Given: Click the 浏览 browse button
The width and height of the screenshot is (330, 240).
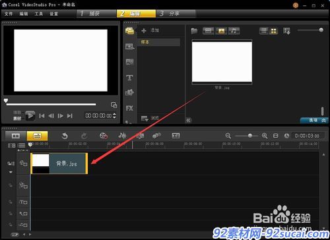Looking at the screenshot, I should (150, 118).
